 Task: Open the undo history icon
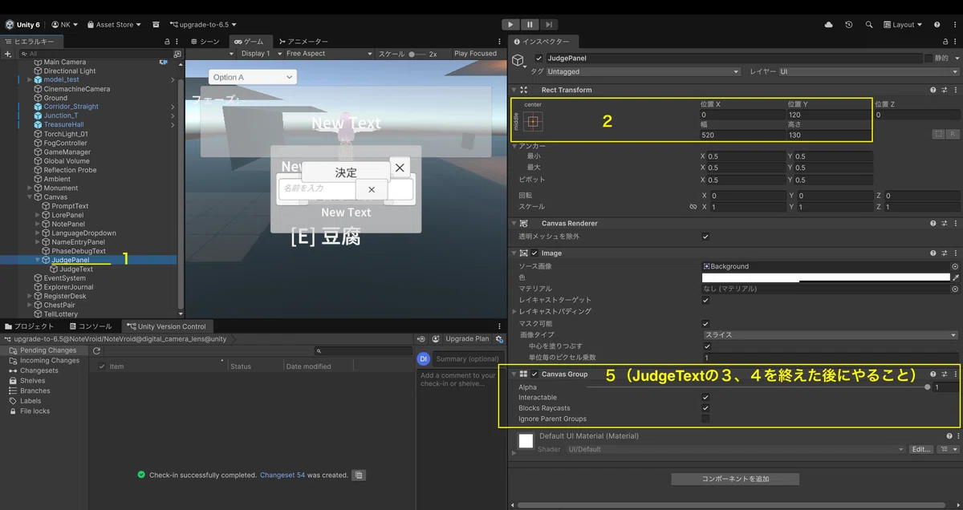click(x=849, y=25)
